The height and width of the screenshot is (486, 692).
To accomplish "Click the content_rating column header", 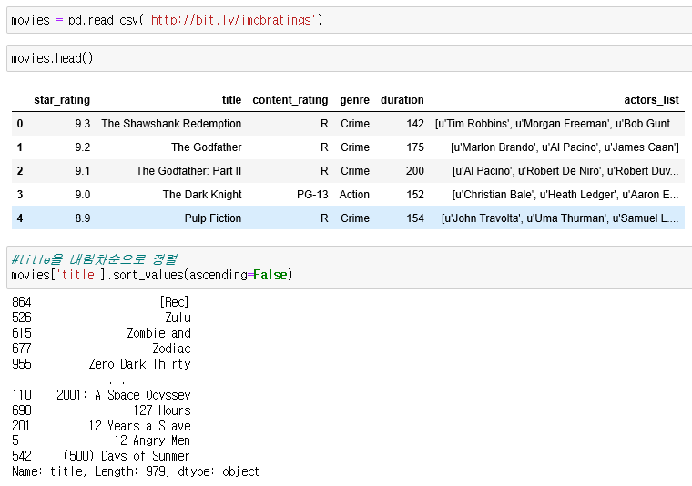I will pos(290,100).
